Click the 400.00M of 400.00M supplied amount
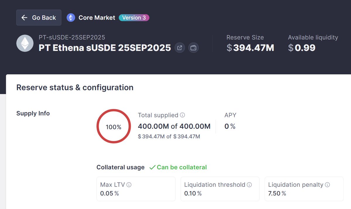Viewport: 351px width, 209px height. [174, 126]
